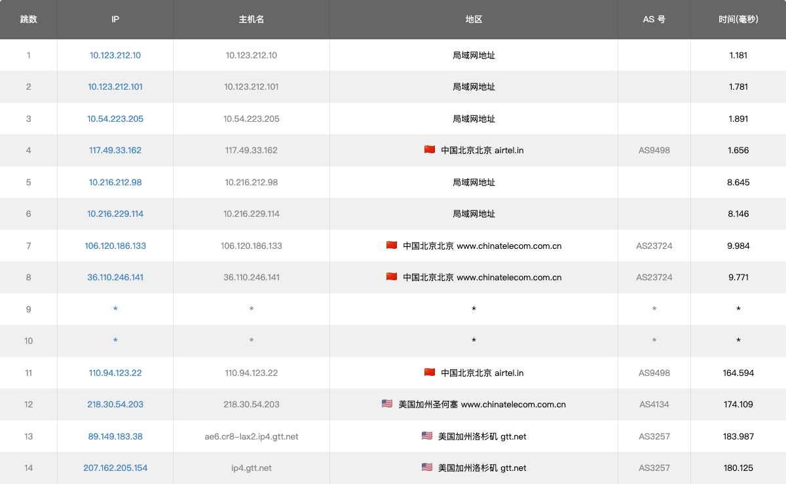Click the AS 号 column header
The width and height of the screenshot is (786, 484).
tap(654, 20)
